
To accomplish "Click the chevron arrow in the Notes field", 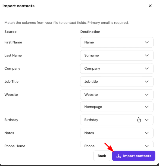I will pyautogui.click(x=146, y=133).
